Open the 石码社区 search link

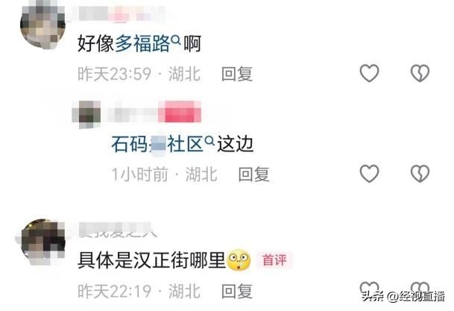[x=157, y=144]
